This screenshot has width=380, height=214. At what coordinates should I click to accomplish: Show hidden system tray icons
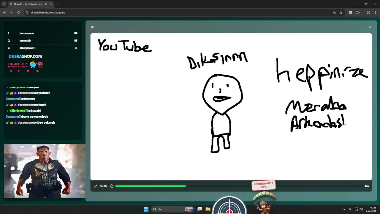coord(344,209)
